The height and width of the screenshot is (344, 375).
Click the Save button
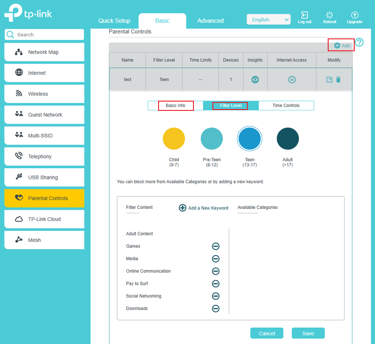[x=308, y=333]
